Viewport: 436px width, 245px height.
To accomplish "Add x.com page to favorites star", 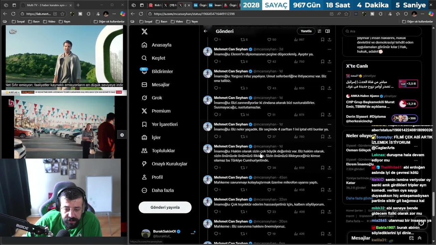I will coord(346,14).
